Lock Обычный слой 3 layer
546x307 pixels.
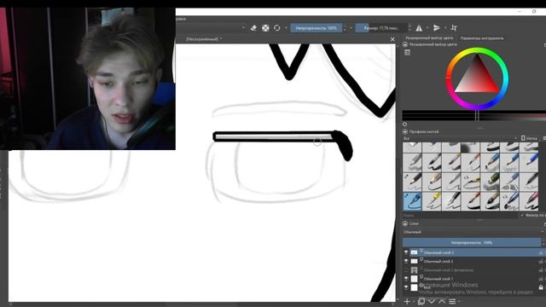(x=541, y=252)
